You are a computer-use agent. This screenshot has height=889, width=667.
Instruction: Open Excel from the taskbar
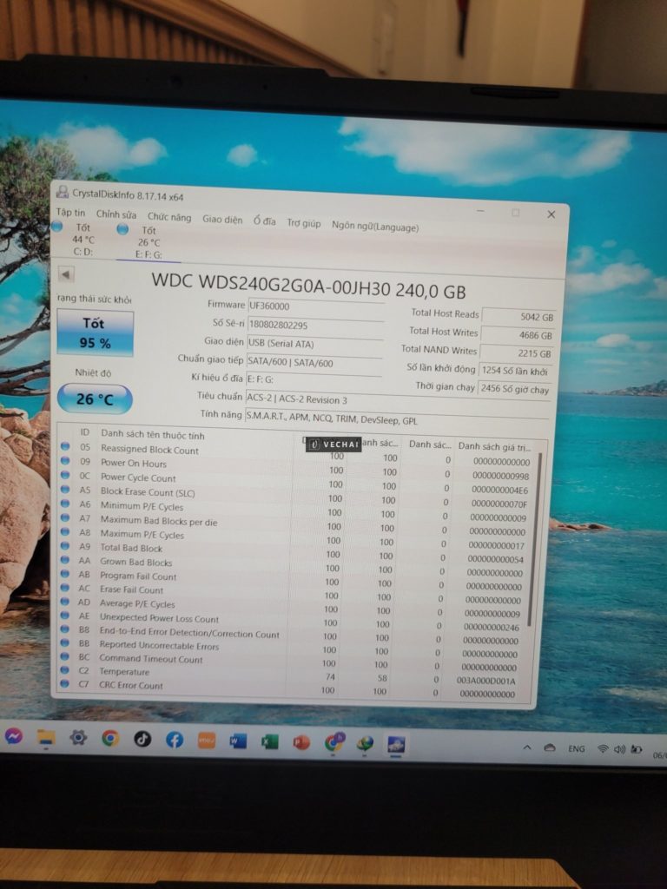tap(270, 741)
